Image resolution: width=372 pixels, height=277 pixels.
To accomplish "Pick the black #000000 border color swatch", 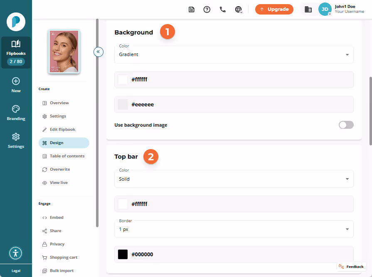I will click(x=123, y=254).
